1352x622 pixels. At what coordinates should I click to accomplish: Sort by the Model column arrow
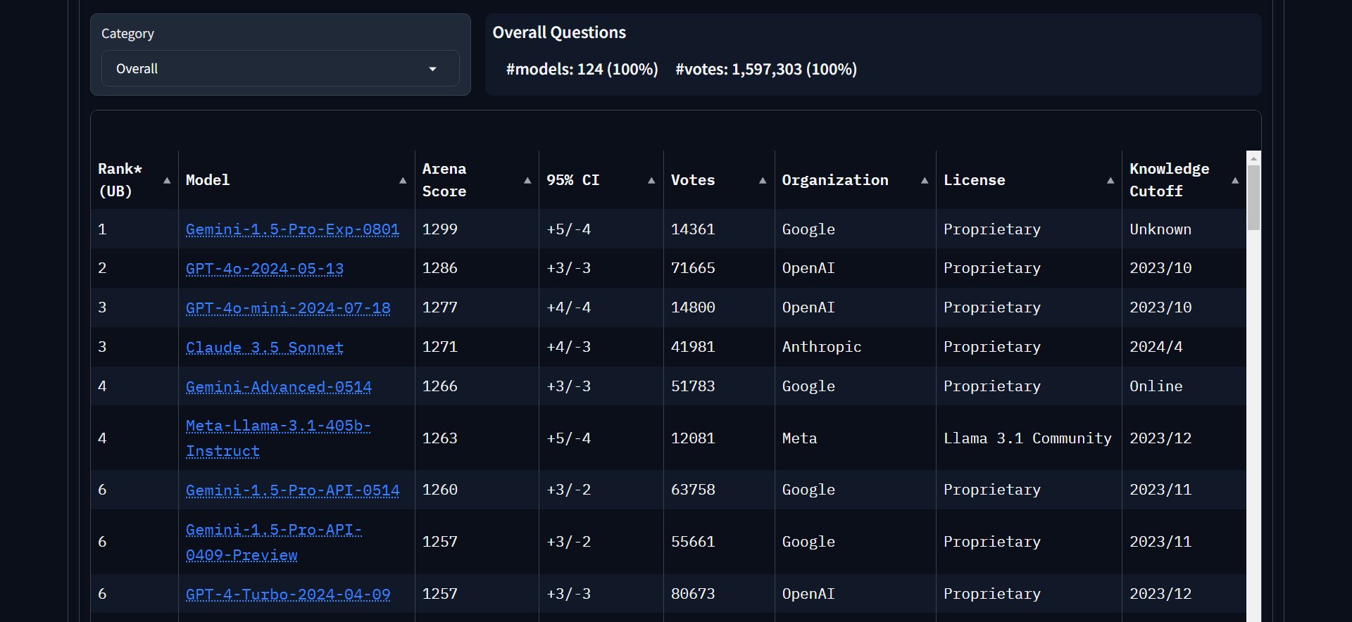tap(403, 180)
